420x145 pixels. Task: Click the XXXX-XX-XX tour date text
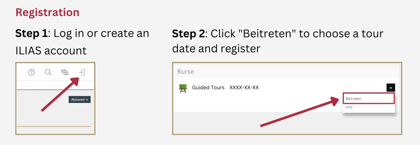tap(244, 88)
